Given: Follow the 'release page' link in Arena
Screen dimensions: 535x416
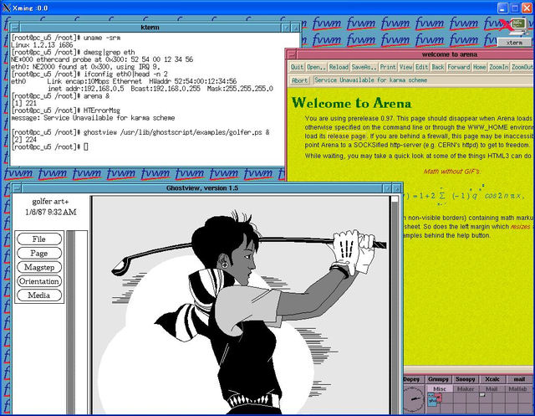Looking at the screenshot, I should pyautogui.click(x=347, y=136).
